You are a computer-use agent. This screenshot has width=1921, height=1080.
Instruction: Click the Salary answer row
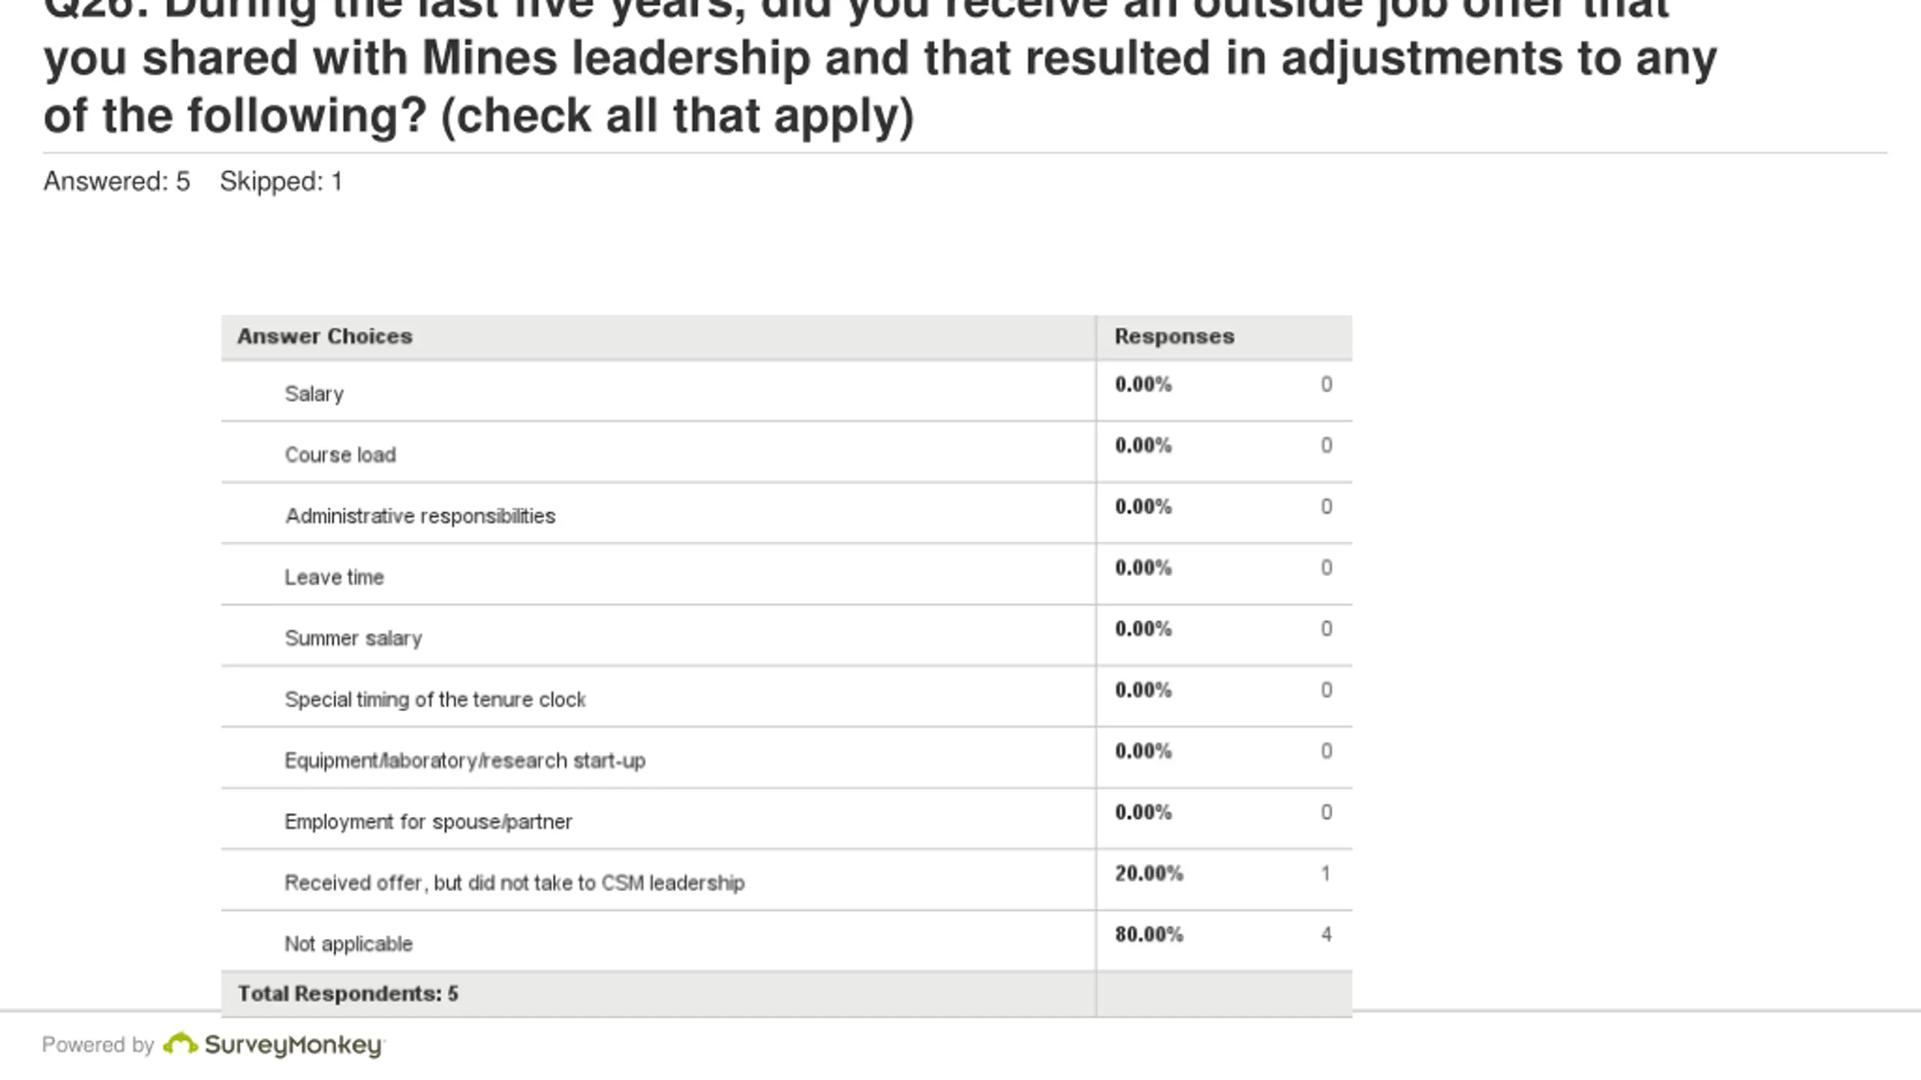click(x=786, y=391)
